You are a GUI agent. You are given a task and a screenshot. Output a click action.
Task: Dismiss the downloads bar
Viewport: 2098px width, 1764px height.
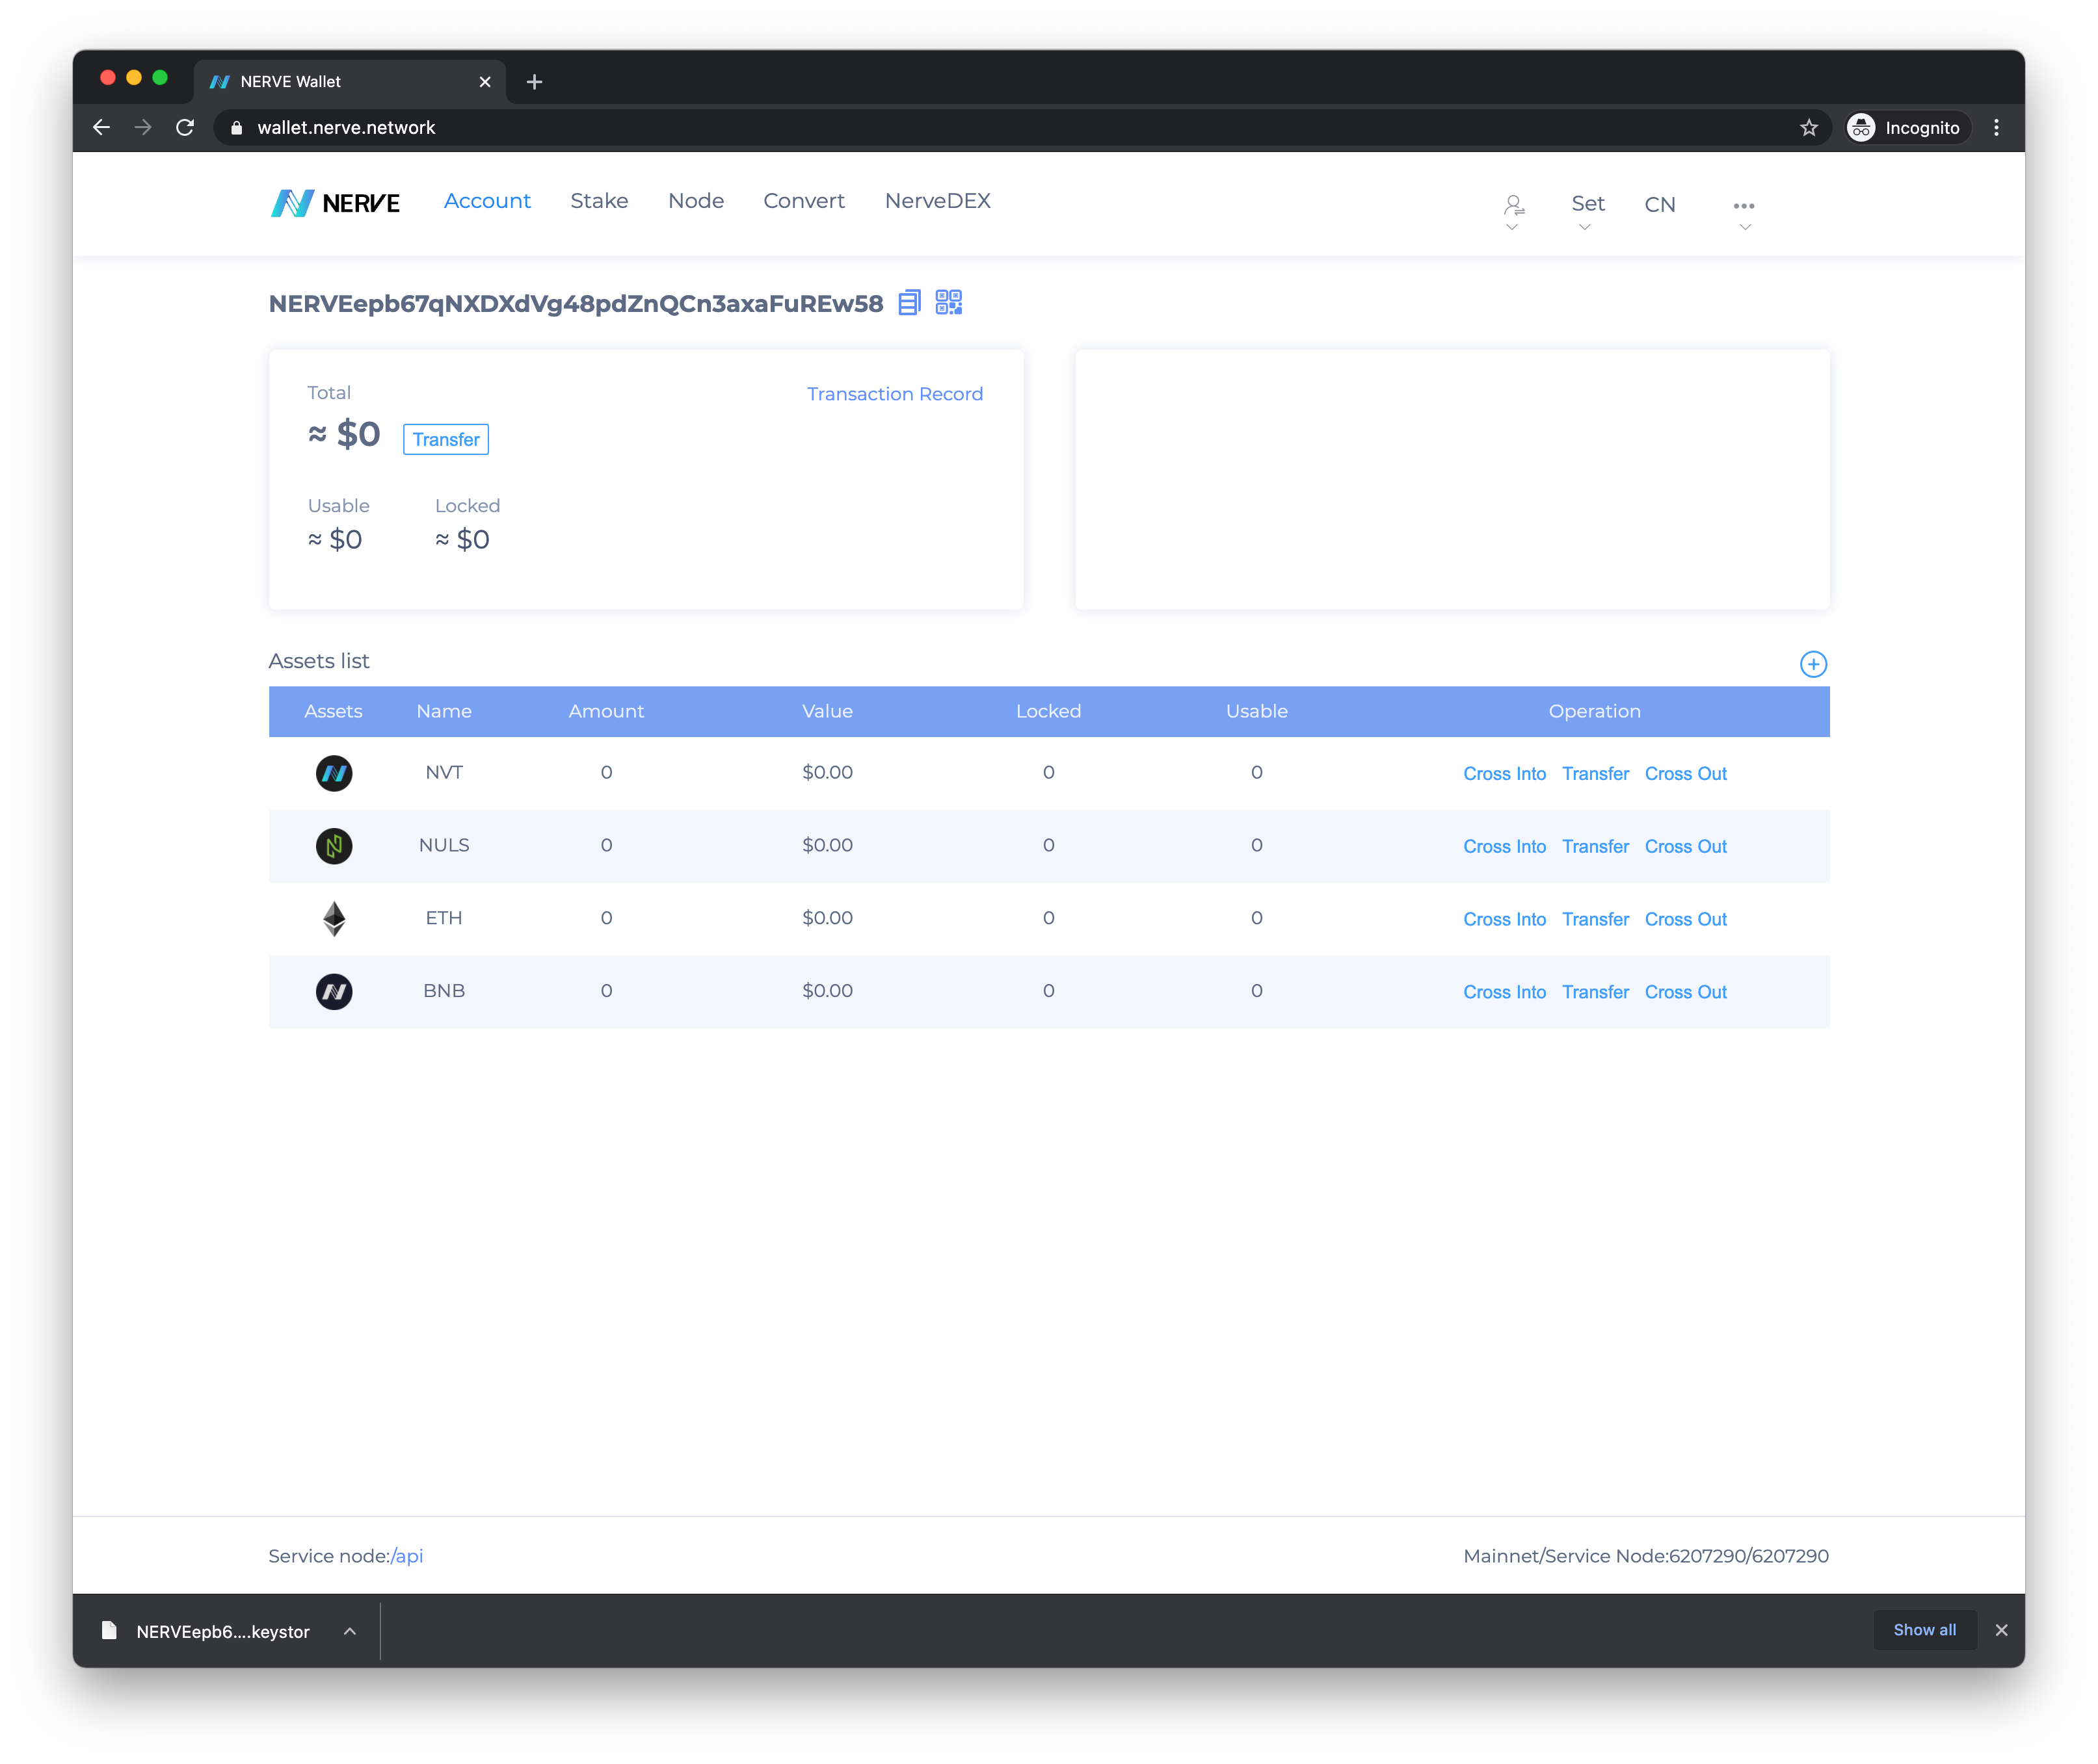point(2001,1630)
